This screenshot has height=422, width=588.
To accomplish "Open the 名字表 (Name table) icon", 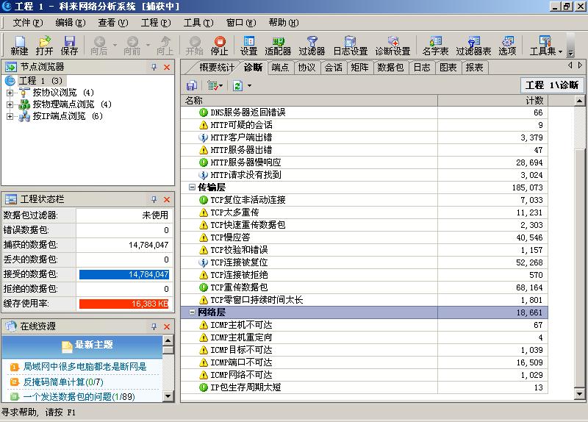I will pyautogui.click(x=436, y=46).
